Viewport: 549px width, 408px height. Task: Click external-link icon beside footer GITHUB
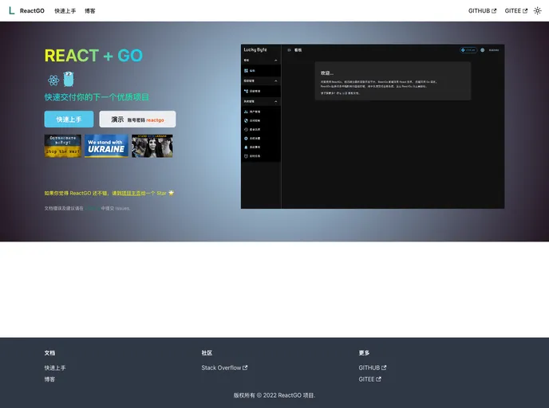tap(384, 367)
